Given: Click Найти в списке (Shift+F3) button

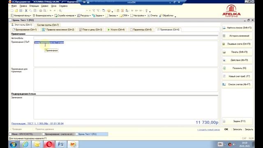Looking at the screenshot, I should (x=237, y=28).
